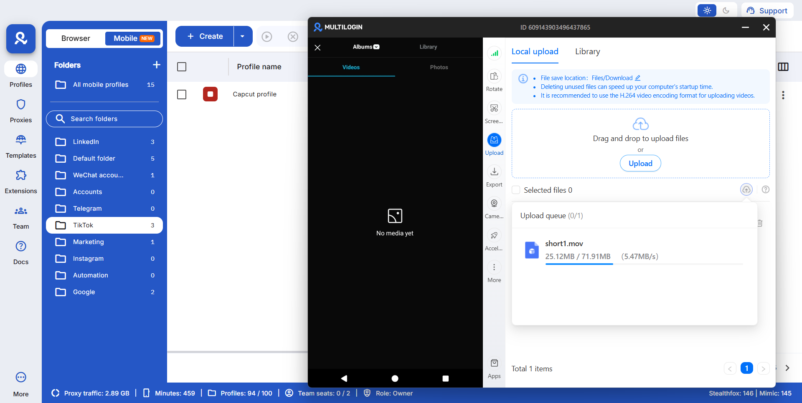Open the Support link
The width and height of the screenshot is (802, 403).
pos(767,10)
